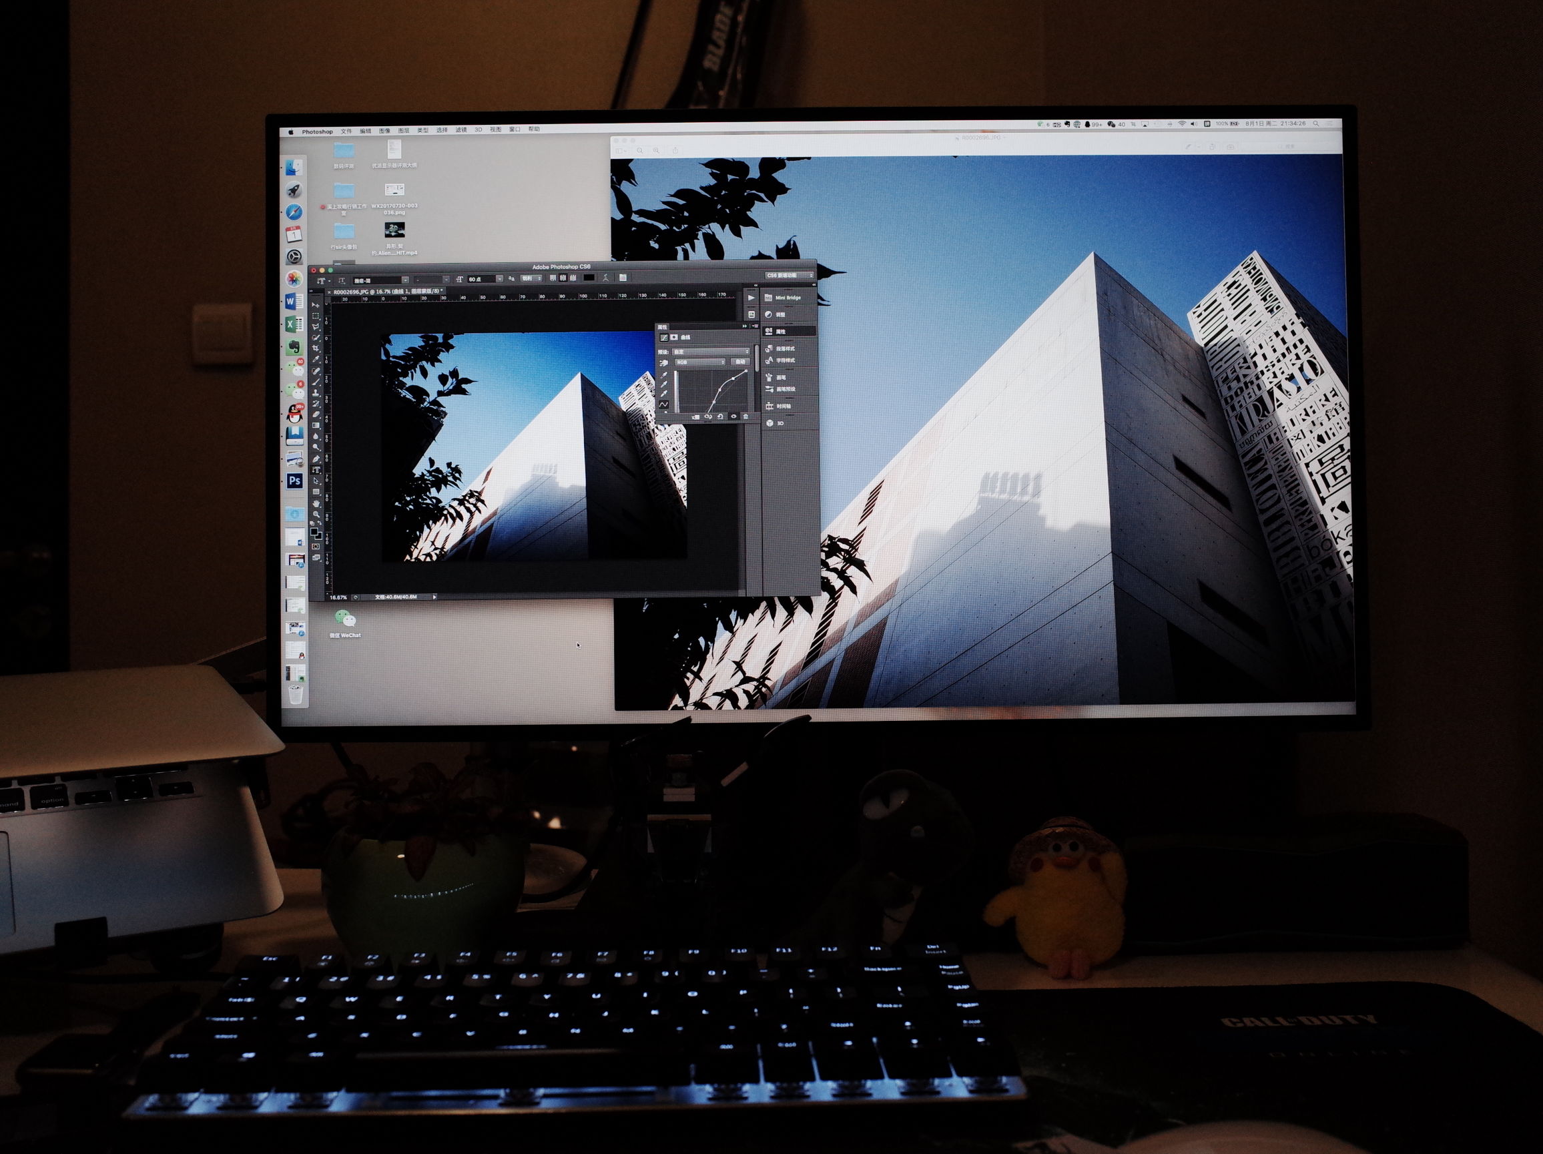Open the curves preset dropdown
Screen dimensions: 1543x1154
point(711,352)
